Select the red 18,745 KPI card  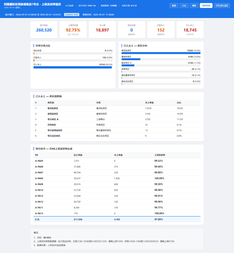[190, 30]
